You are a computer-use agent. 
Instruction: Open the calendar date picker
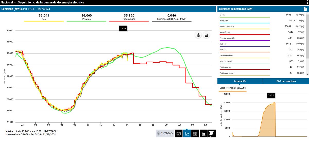(178, 133)
